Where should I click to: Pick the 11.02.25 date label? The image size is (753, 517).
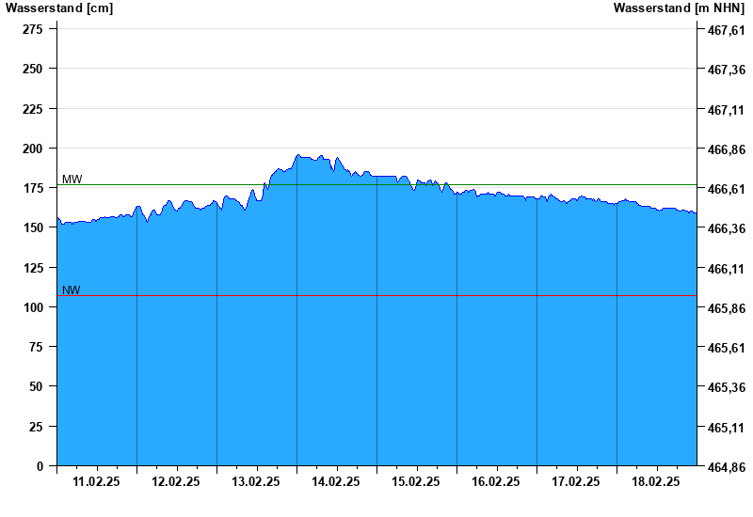point(96,481)
